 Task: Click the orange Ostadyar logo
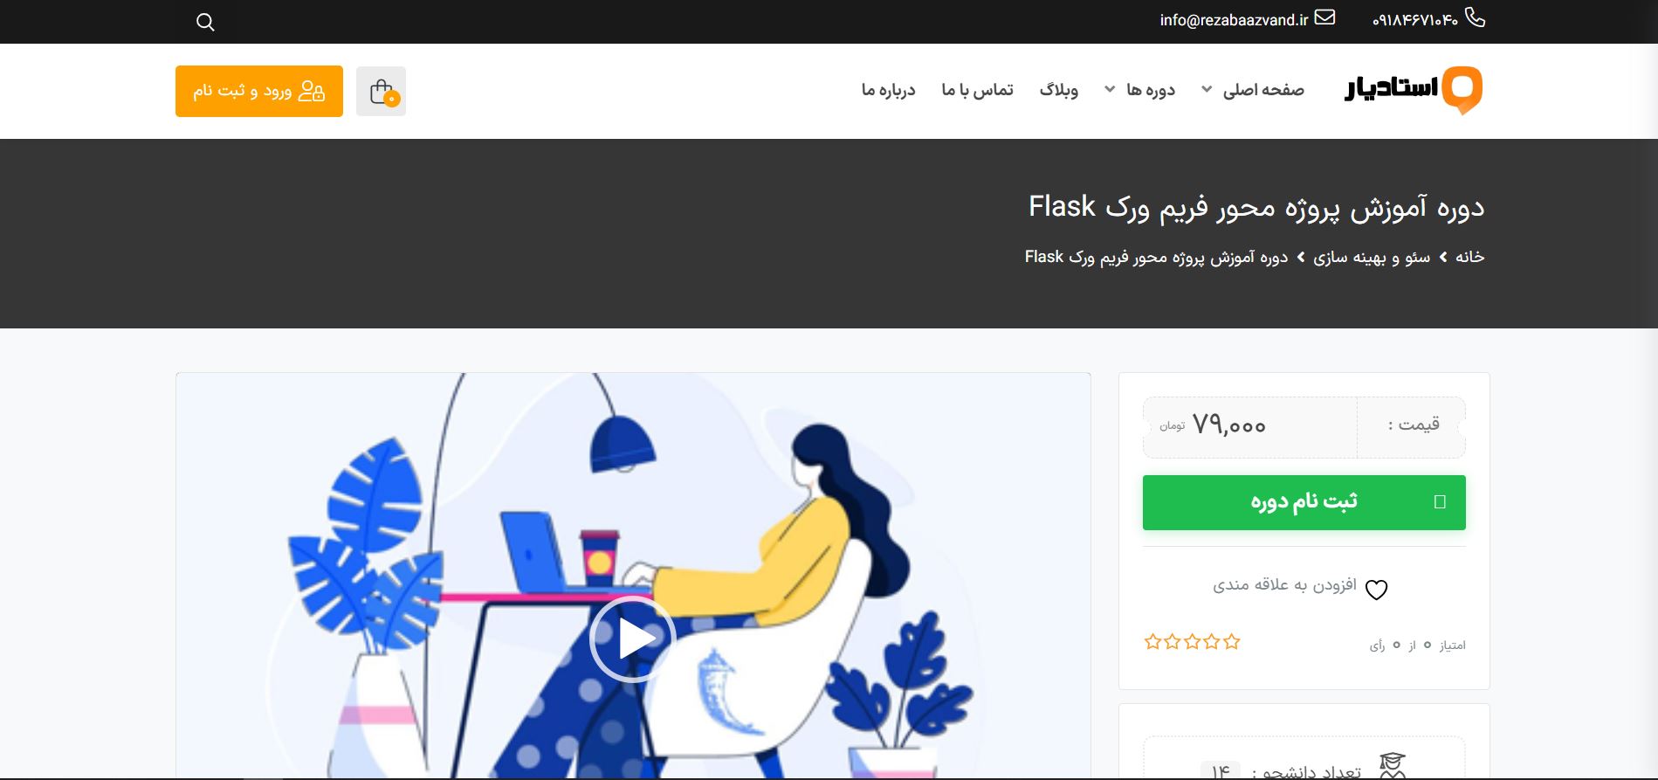(x=1414, y=89)
